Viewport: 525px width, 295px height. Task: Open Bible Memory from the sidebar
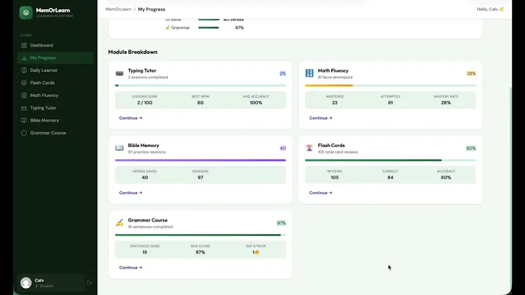tap(55, 121)
